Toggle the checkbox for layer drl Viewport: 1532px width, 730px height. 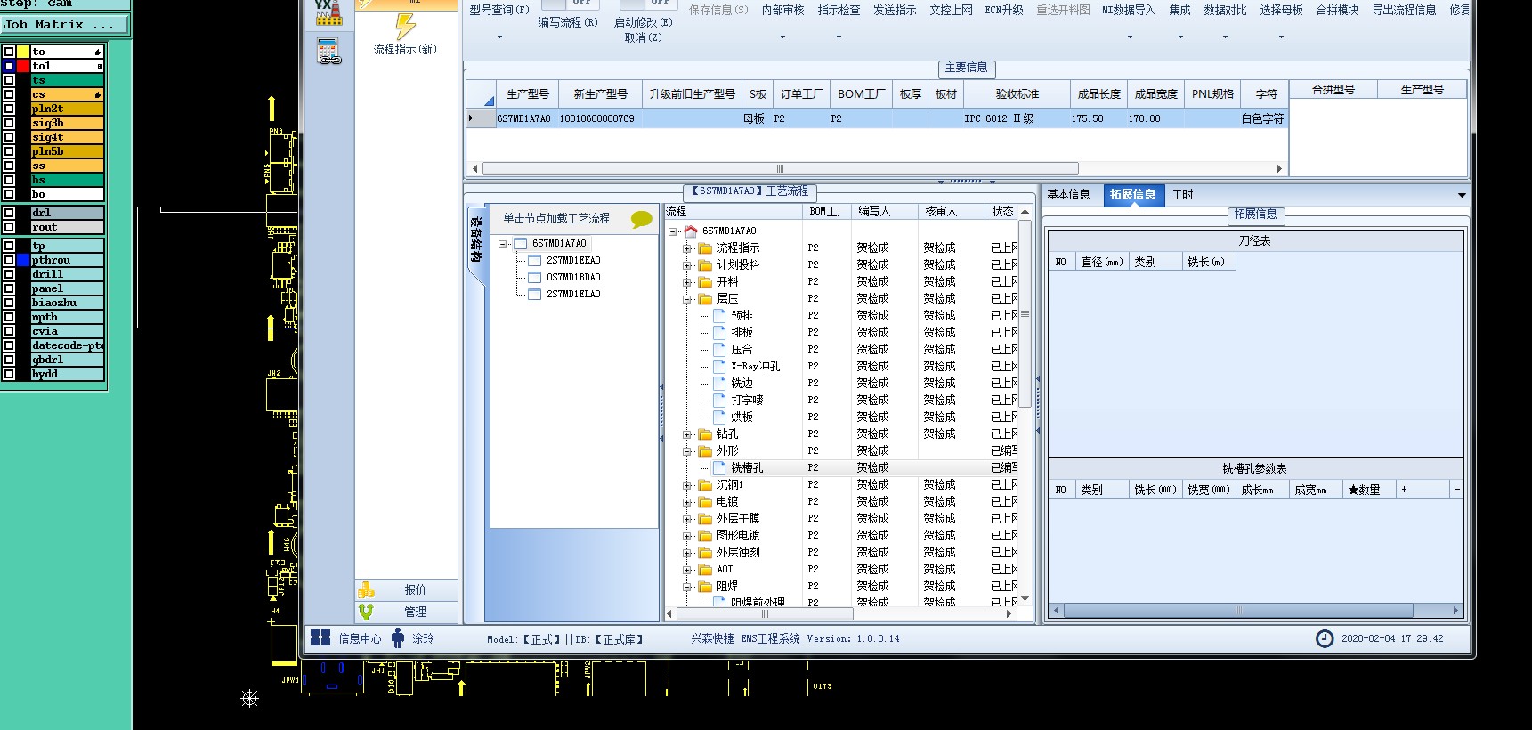(9, 213)
